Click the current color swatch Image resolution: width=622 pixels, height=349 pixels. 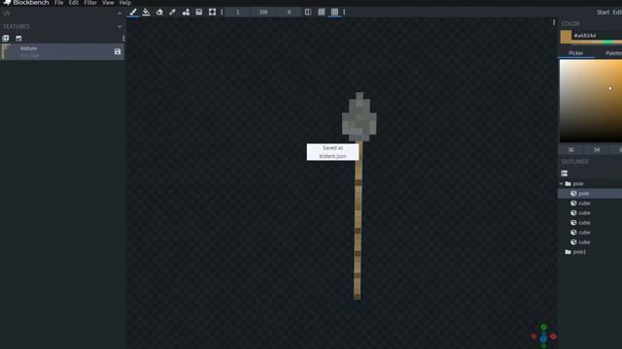(566, 36)
